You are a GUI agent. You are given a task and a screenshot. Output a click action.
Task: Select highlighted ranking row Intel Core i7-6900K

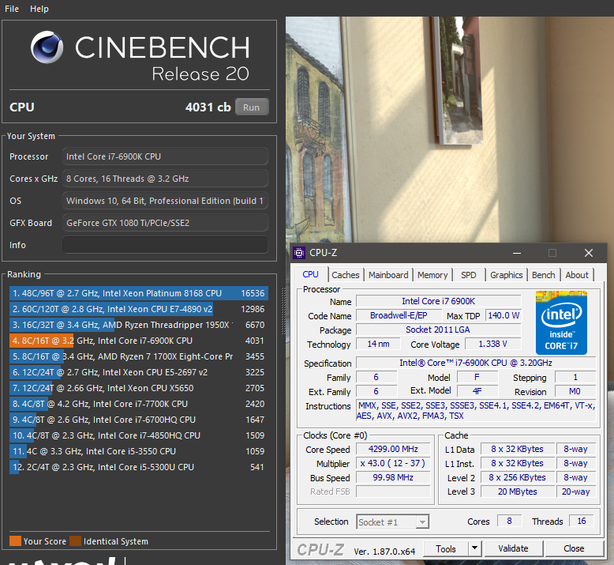point(139,341)
